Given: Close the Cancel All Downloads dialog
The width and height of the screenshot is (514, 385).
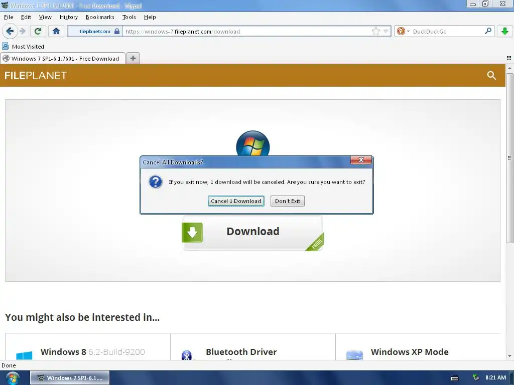Looking at the screenshot, I should 361,160.
